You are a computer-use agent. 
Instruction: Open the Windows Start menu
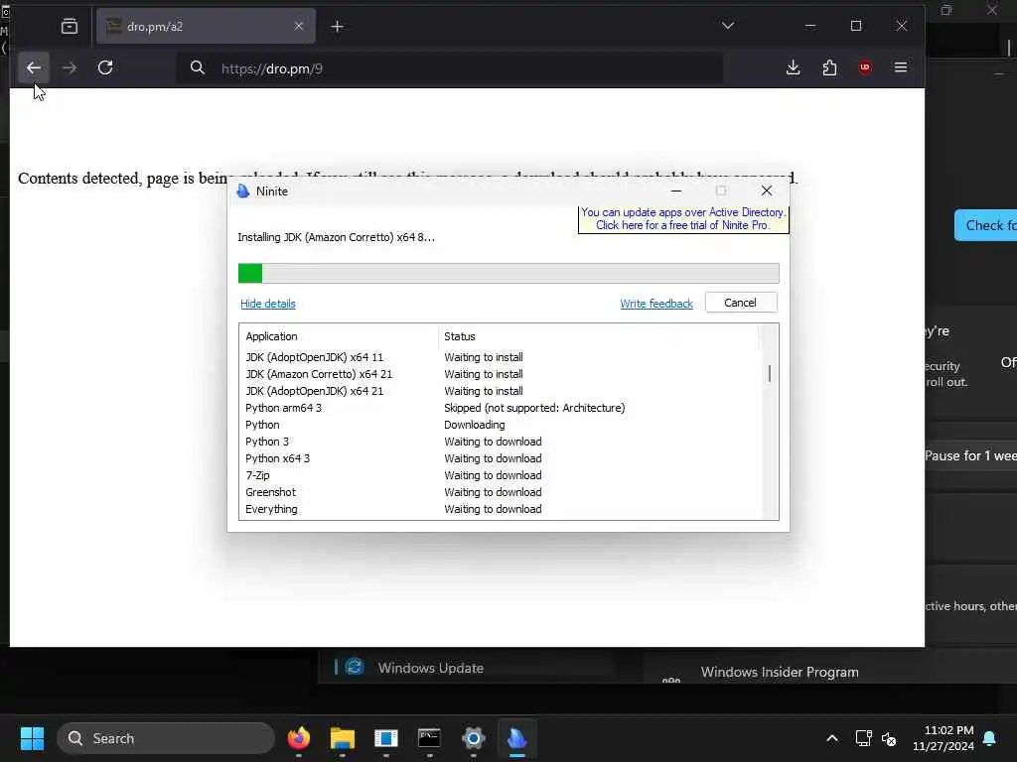click(x=32, y=738)
